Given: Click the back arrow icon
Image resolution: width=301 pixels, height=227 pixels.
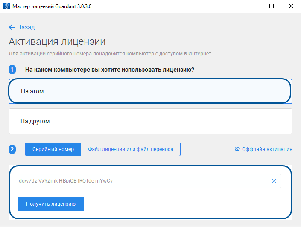Looking at the screenshot, I should point(12,27).
